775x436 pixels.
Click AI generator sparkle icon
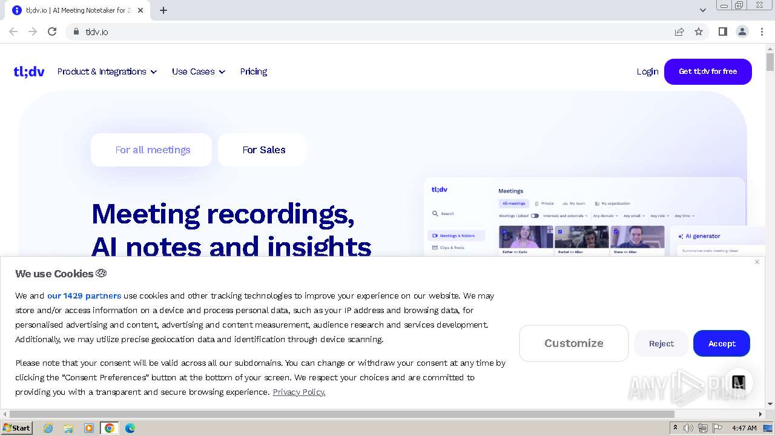point(681,236)
